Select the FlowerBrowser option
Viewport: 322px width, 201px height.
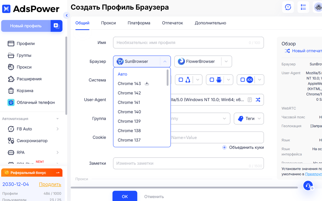pos(198,61)
